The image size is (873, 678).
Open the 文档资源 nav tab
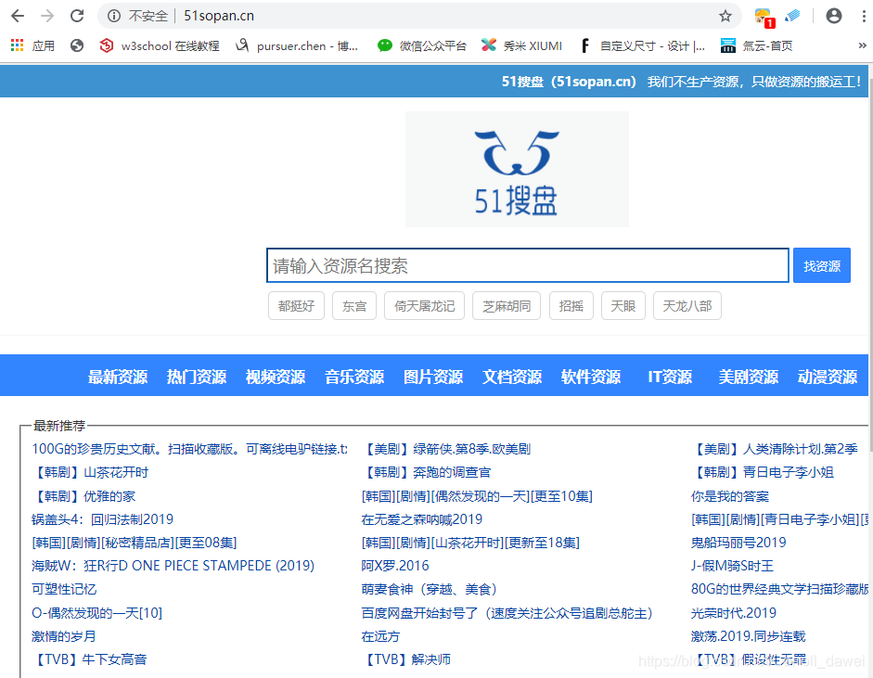[512, 377]
